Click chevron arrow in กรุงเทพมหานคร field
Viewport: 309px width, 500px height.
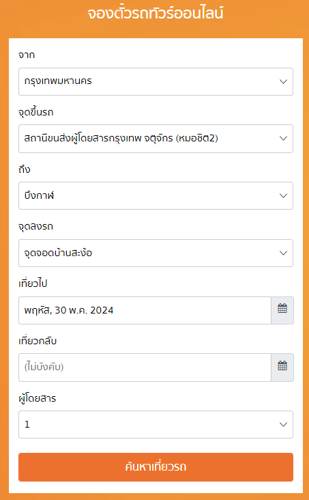283,82
